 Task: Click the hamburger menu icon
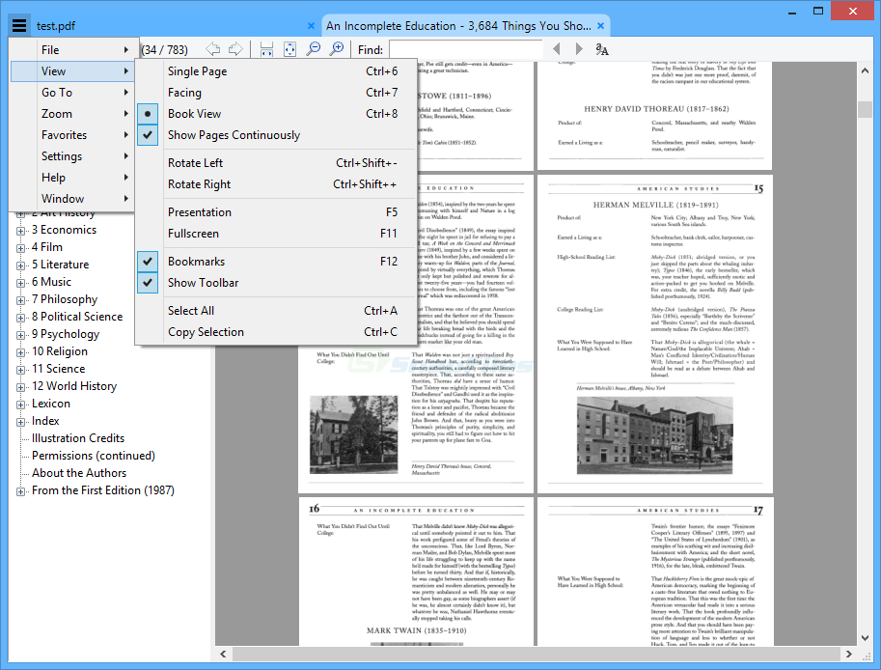[x=18, y=25]
